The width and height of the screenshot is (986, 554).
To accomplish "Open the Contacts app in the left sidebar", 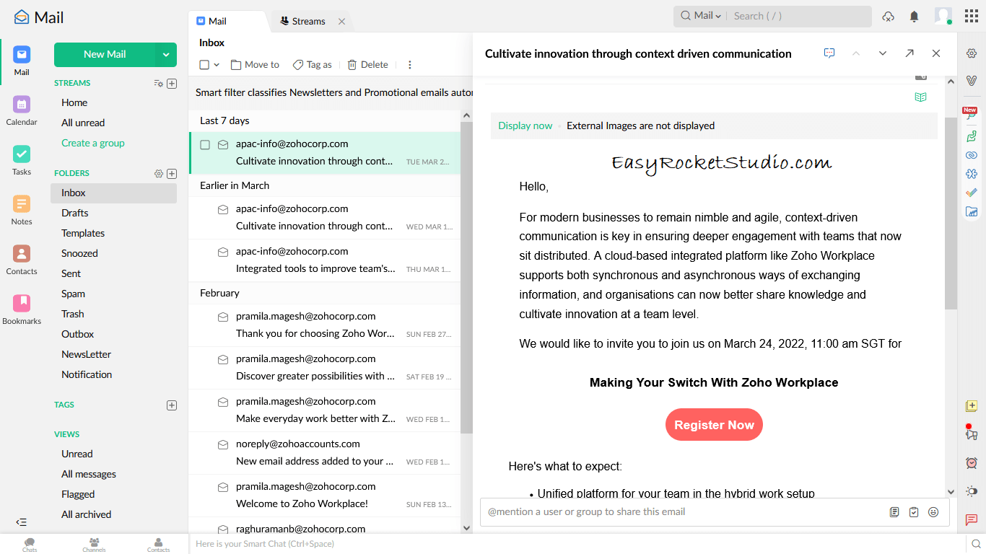I will coord(22,260).
